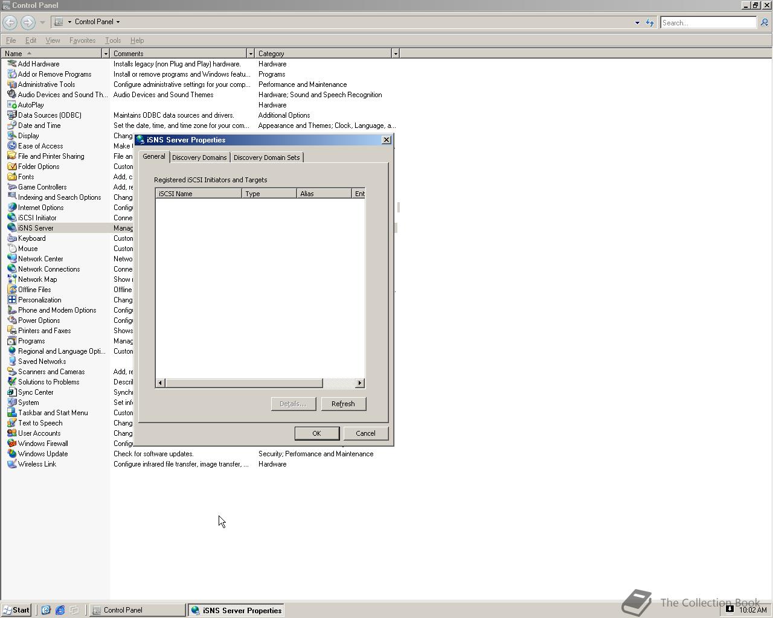Screen dimensions: 773x618
Task: Open the recent pages dropdown arrow
Action: click(42, 22)
